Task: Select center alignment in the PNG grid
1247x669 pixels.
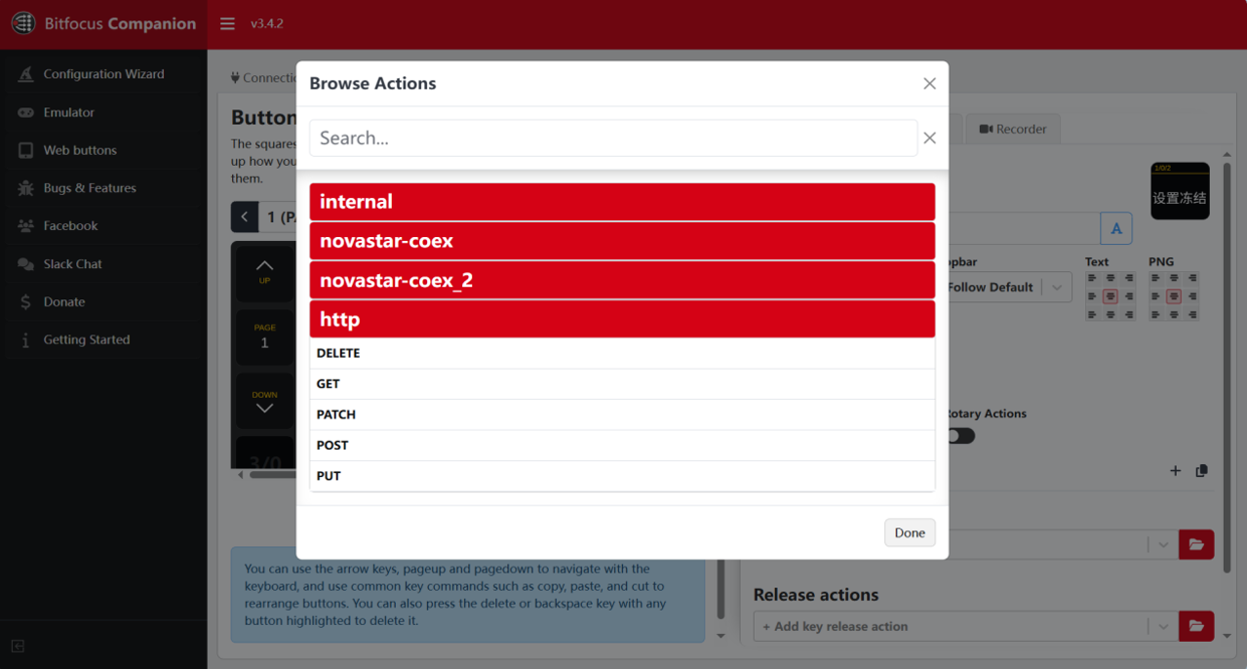Action: click(x=1173, y=296)
